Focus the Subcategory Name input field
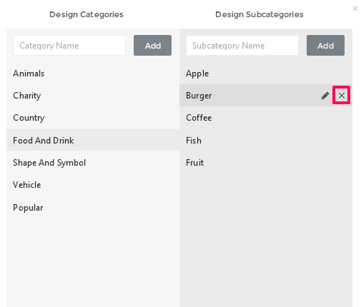Screen dimensions: 361x307 click(242, 46)
